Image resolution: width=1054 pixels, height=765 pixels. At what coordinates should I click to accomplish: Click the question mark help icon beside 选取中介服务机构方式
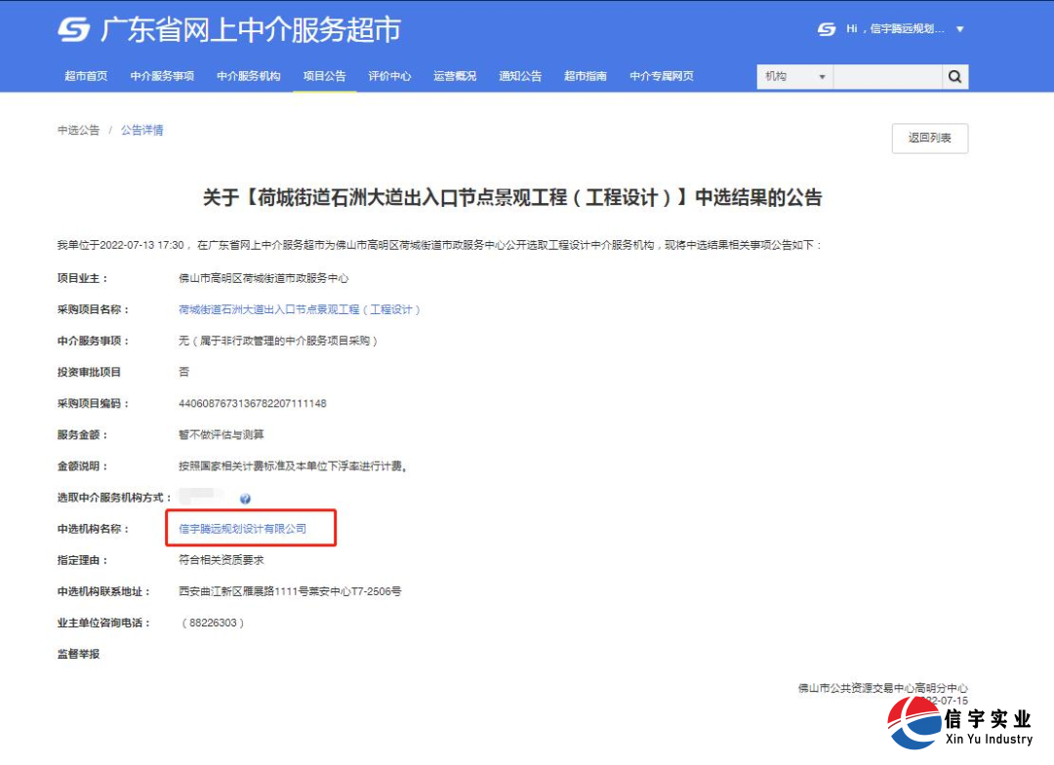click(x=247, y=498)
